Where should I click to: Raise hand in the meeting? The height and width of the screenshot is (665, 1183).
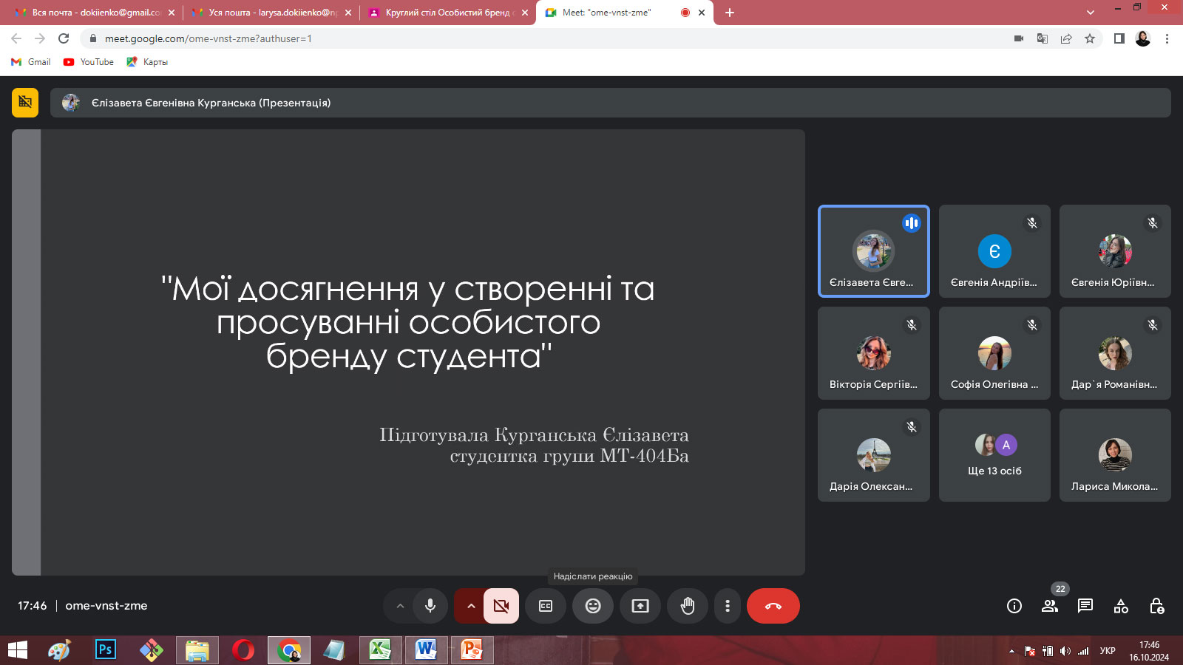[x=688, y=606]
